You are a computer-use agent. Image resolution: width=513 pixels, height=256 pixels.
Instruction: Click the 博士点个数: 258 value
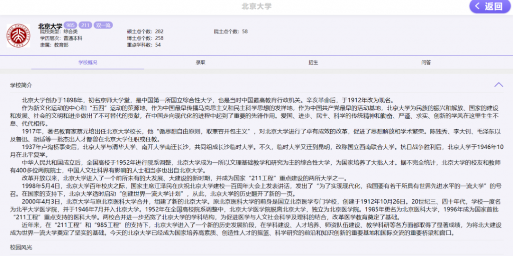tap(145, 38)
